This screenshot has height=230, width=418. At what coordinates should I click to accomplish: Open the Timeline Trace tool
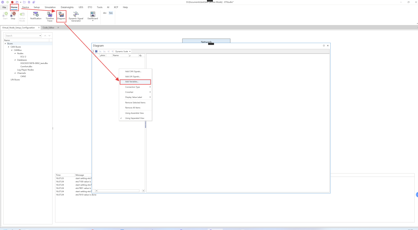49,16
